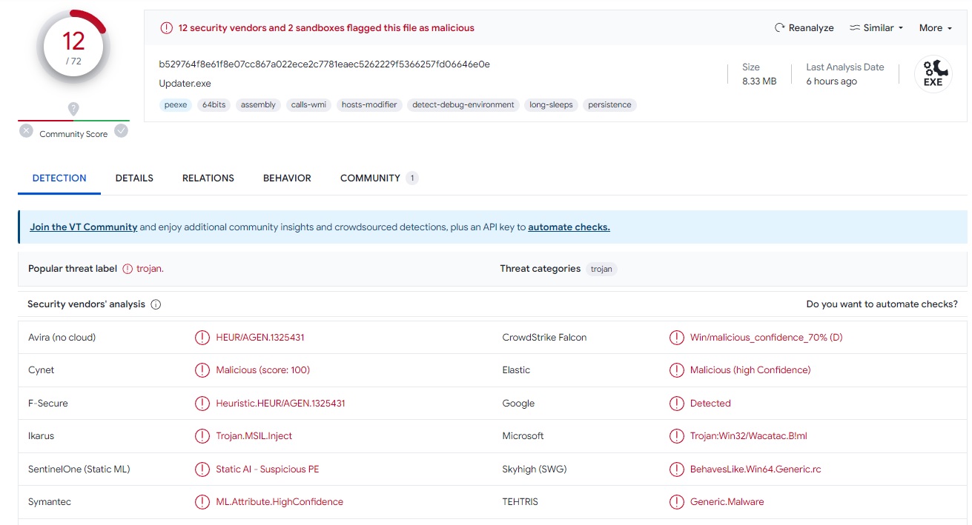Click the Heuristic.HEUR/AGEN.1325431 result
Viewport: 972px width, 525px height.
pos(280,404)
